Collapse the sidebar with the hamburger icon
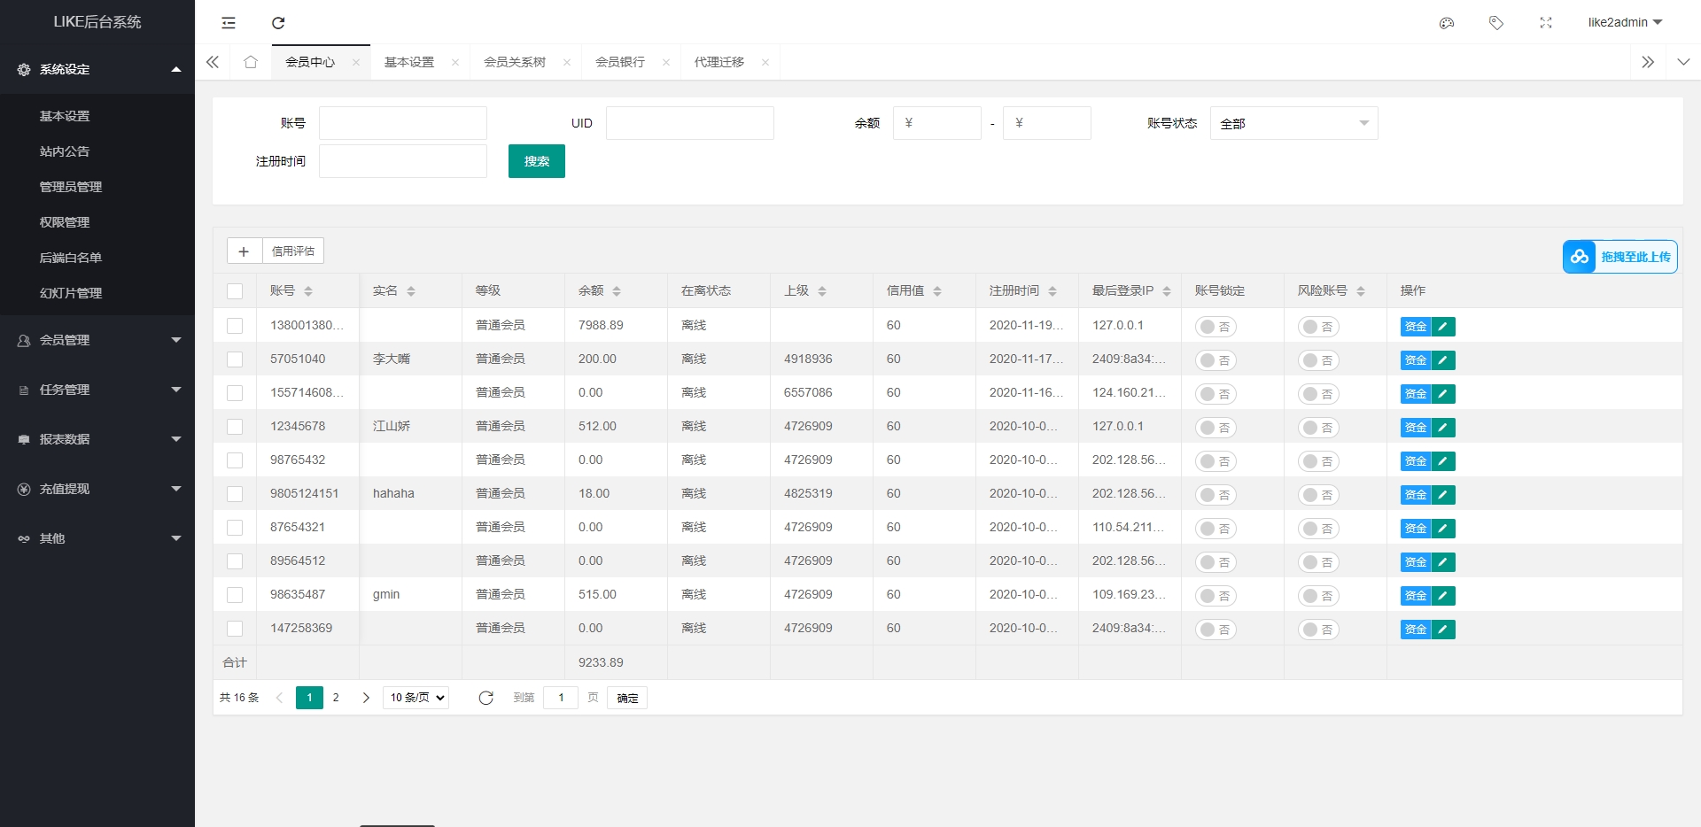Image resolution: width=1701 pixels, height=827 pixels. (x=229, y=23)
